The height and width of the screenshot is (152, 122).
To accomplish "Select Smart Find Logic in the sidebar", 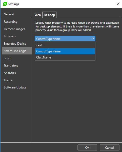I will click(17, 51).
